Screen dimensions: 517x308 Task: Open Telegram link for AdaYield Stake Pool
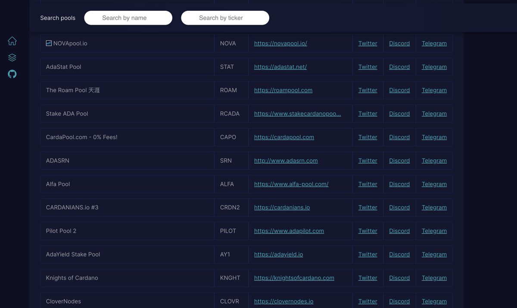click(x=434, y=254)
